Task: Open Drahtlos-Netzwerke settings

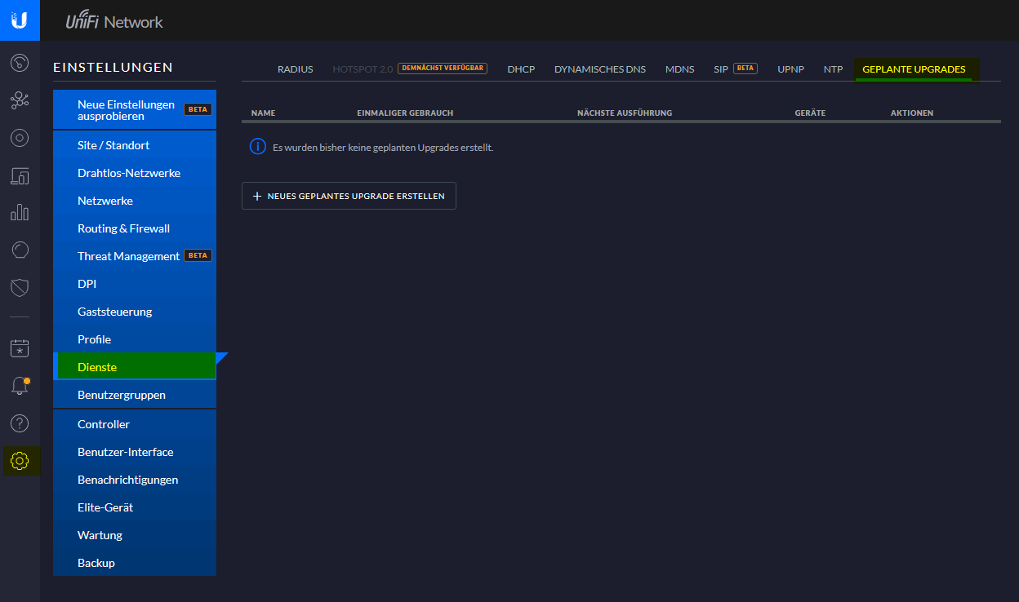Action: [x=135, y=173]
